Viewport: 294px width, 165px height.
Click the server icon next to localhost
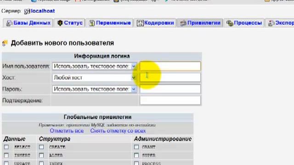(27, 11)
